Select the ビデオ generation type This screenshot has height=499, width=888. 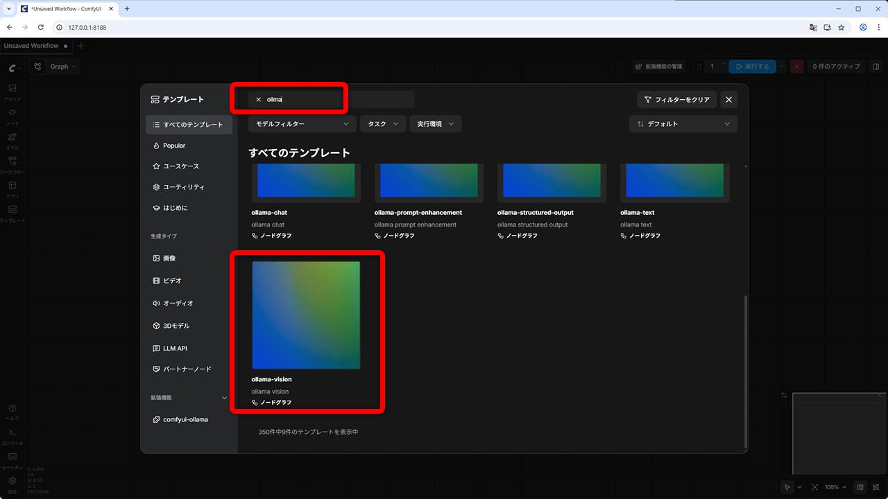click(x=172, y=281)
